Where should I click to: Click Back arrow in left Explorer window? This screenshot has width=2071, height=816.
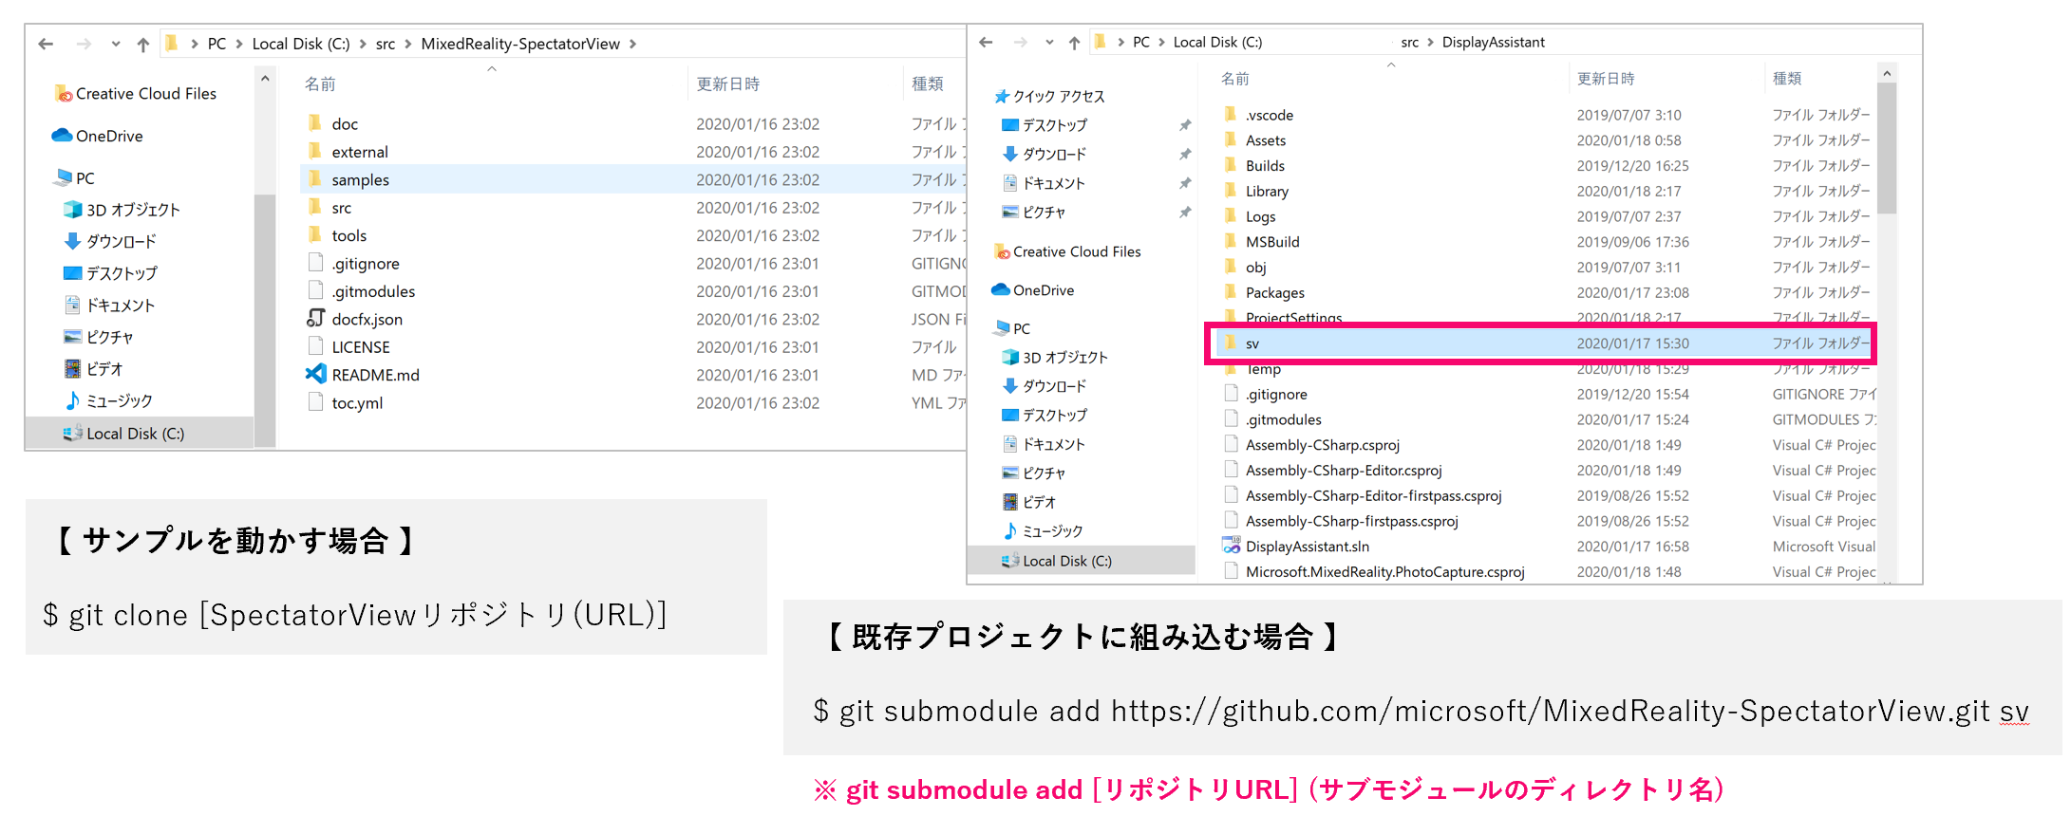(46, 44)
